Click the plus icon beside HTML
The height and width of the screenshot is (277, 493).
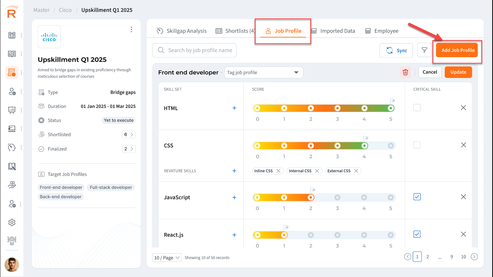click(x=234, y=108)
